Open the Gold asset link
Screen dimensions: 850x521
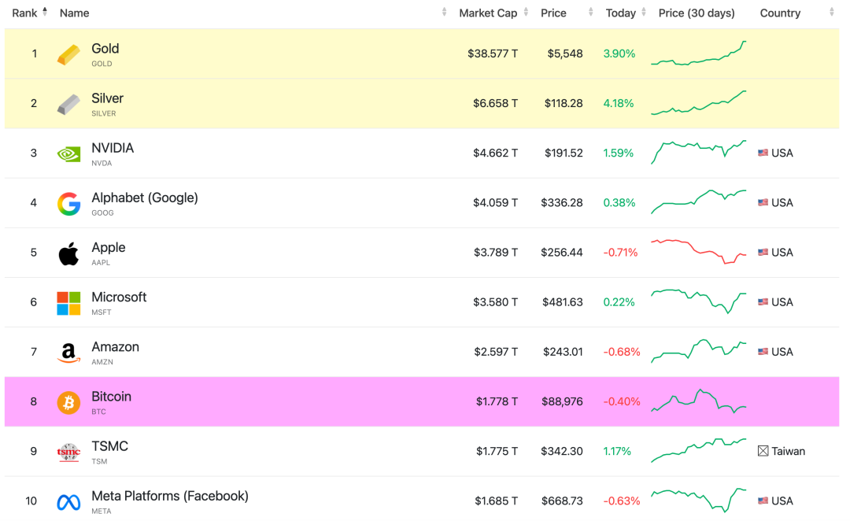tap(105, 49)
